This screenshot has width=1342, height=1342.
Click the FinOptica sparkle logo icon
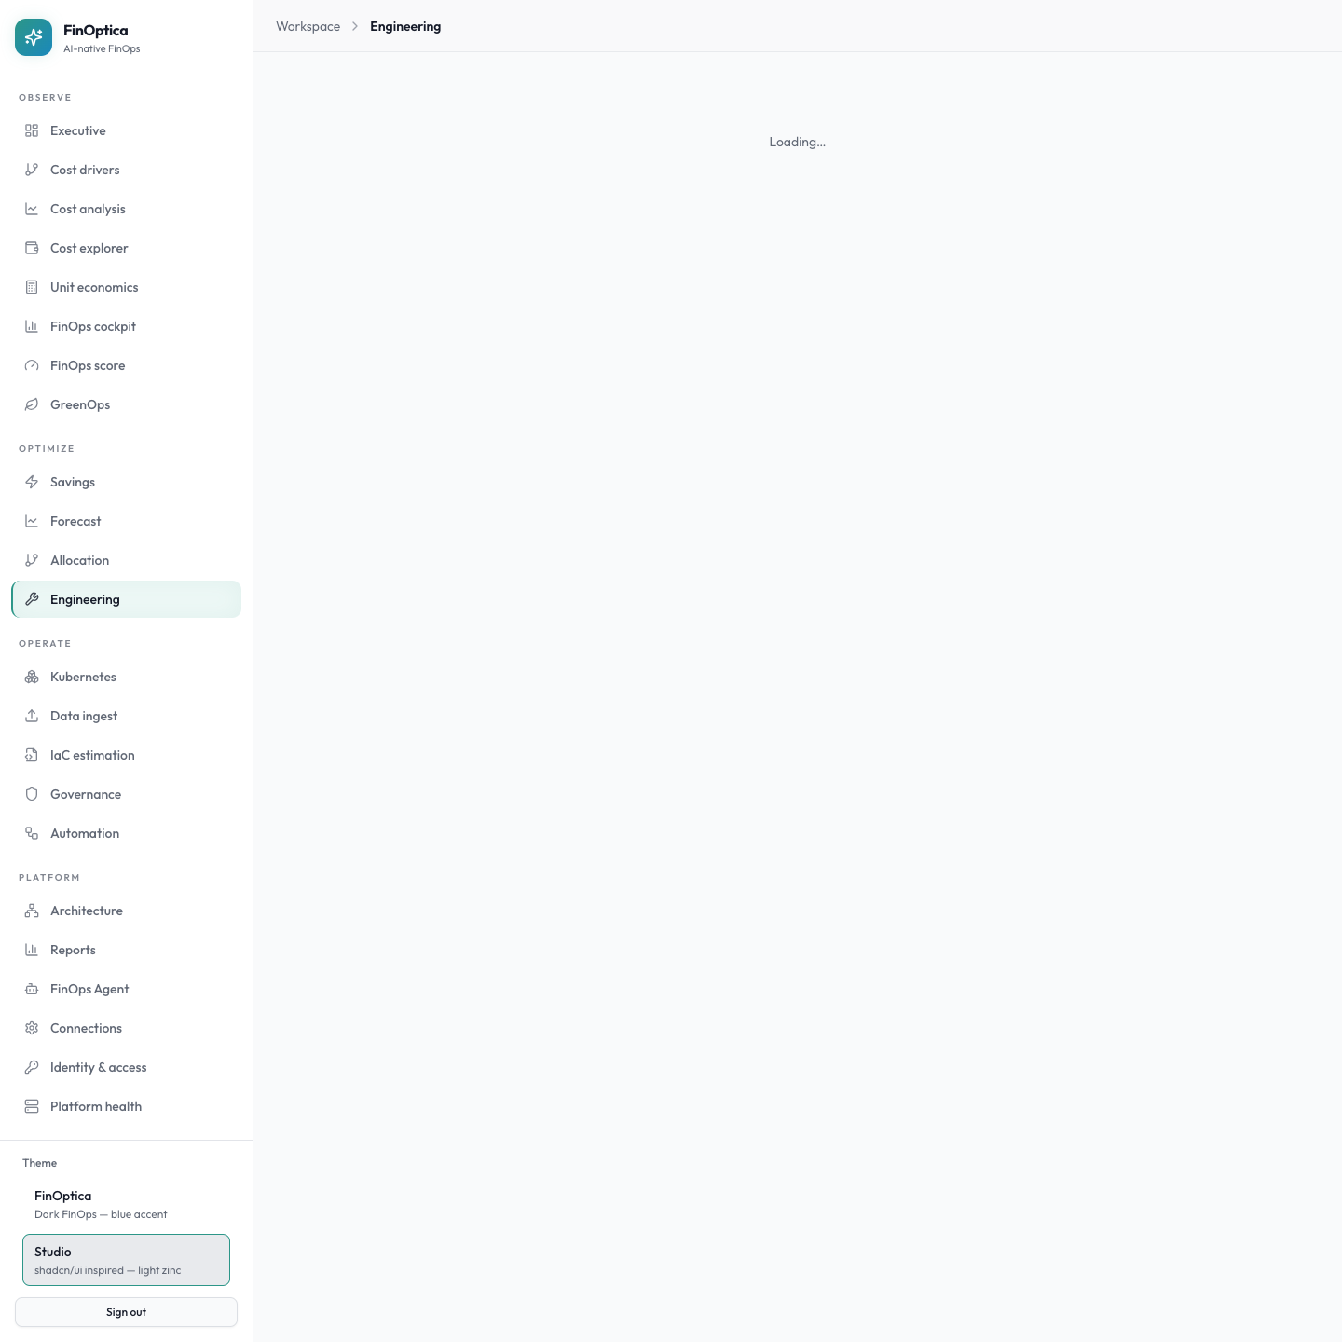(x=34, y=37)
